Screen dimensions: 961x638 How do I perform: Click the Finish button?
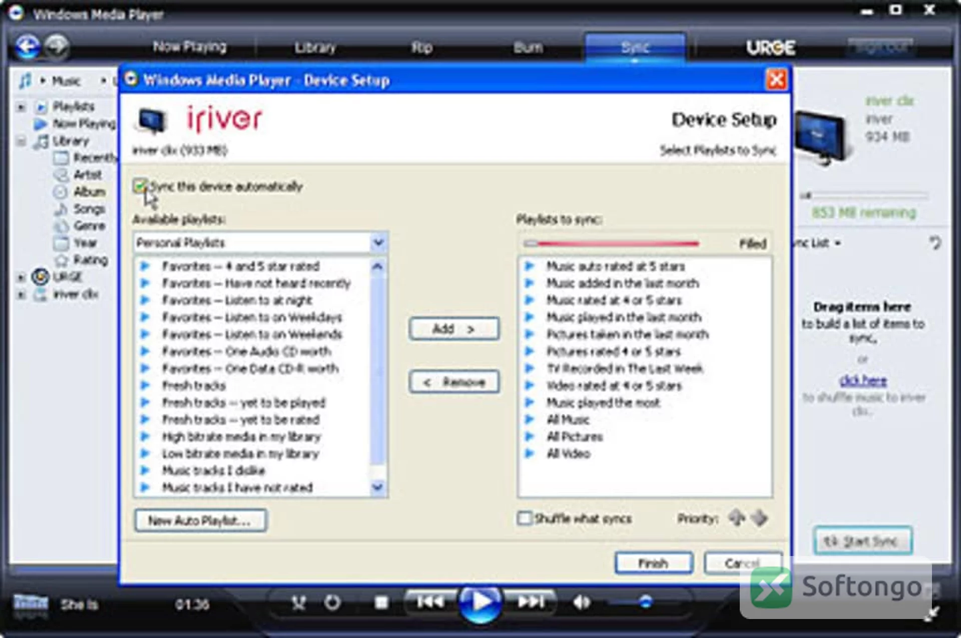tap(654, 563)
